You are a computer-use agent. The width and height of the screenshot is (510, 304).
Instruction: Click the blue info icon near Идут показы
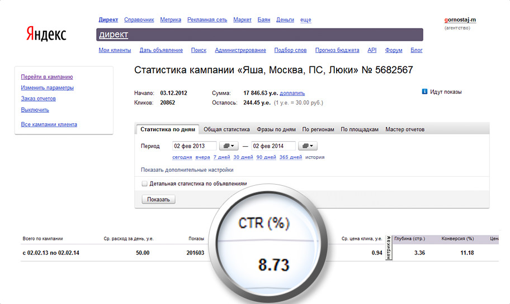424,92
